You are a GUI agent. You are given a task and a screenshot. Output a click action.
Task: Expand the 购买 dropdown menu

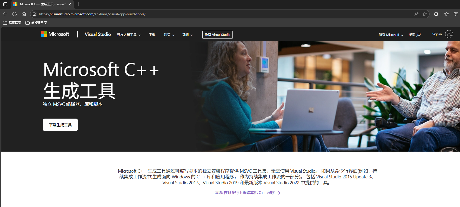pyautogui.click(x=169, y=35)
